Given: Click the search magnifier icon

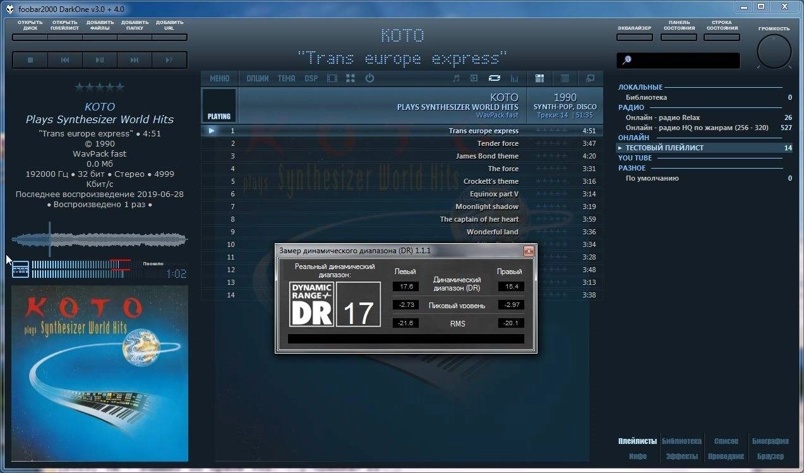Looking at the screenshot, I should [x=627, y=60].
